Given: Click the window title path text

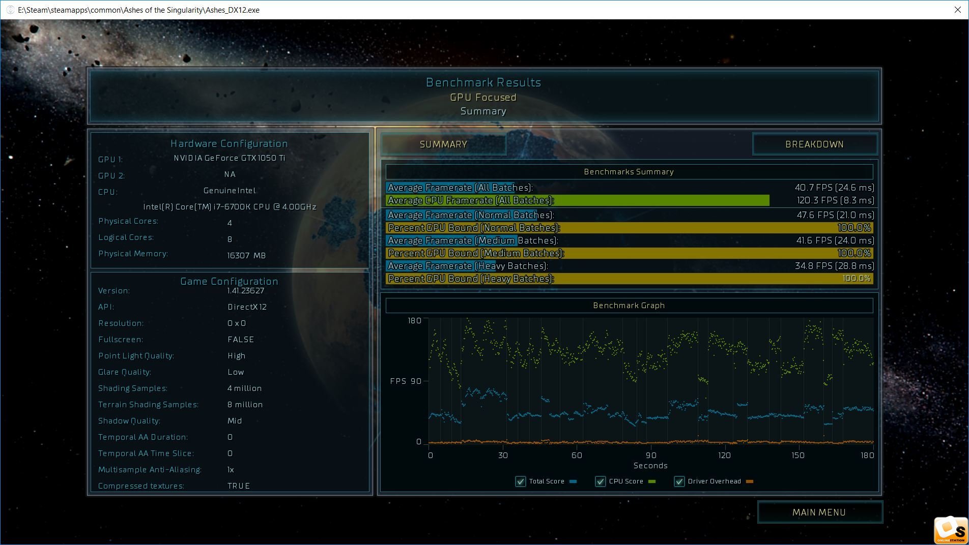Looking at the screenshot, I should tap(138, 10).
